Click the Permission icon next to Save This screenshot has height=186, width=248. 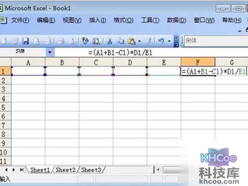tap(37, 41)
